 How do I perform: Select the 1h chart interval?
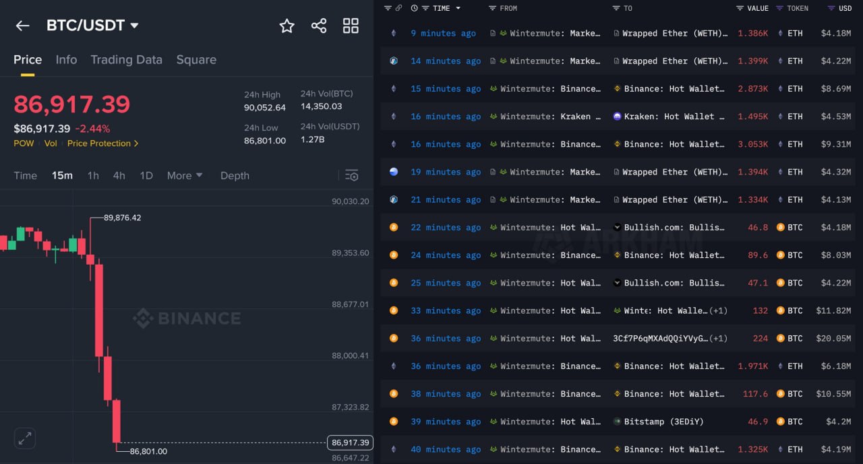pyautogui.click(x=93, y=175)
